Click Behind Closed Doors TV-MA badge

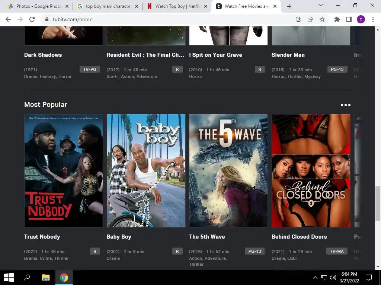(337, 251)
